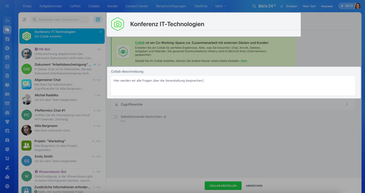Open the settings gear in sidebar
The height and width of the screenshot is (193, 365).
pyautogui.click(x=7, y=186)
